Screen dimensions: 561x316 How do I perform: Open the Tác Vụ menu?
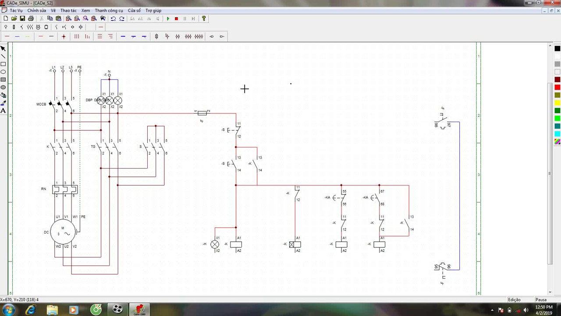16,11
